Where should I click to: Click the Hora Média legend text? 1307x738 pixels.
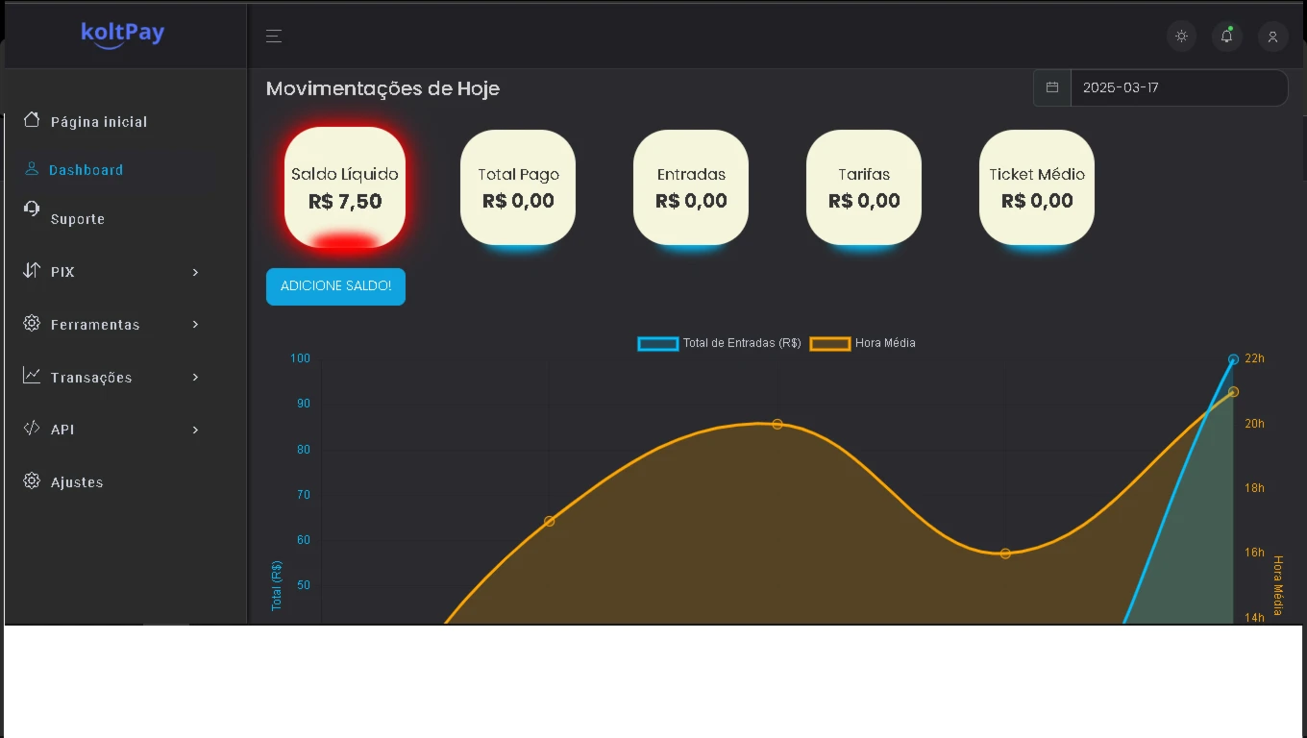[885, 343]
